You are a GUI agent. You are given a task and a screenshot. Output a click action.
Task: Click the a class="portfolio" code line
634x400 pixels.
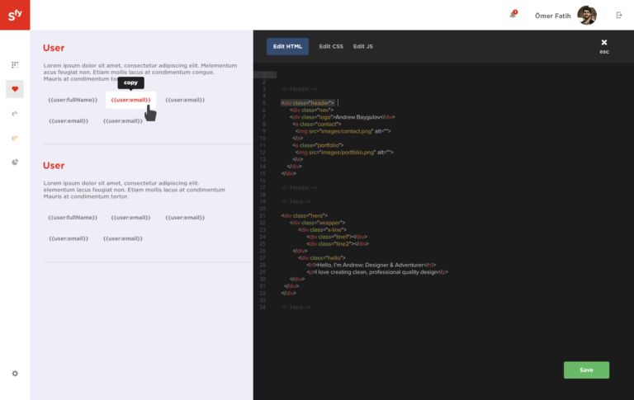pos(318,145)
